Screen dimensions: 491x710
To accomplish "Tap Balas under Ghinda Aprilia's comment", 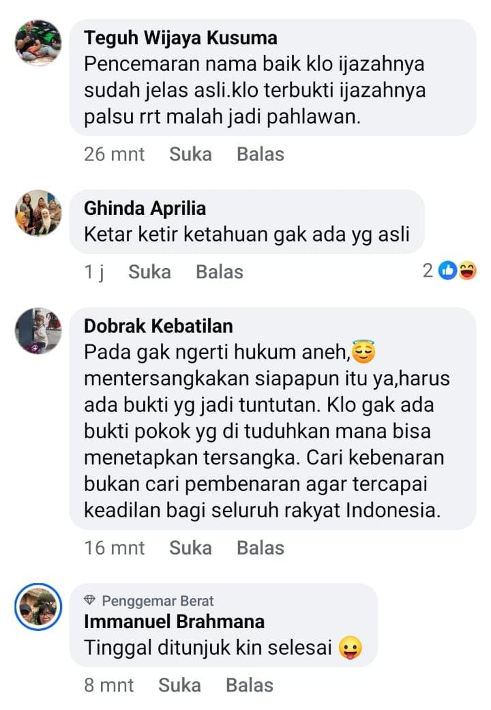I will tap(220, 271).
